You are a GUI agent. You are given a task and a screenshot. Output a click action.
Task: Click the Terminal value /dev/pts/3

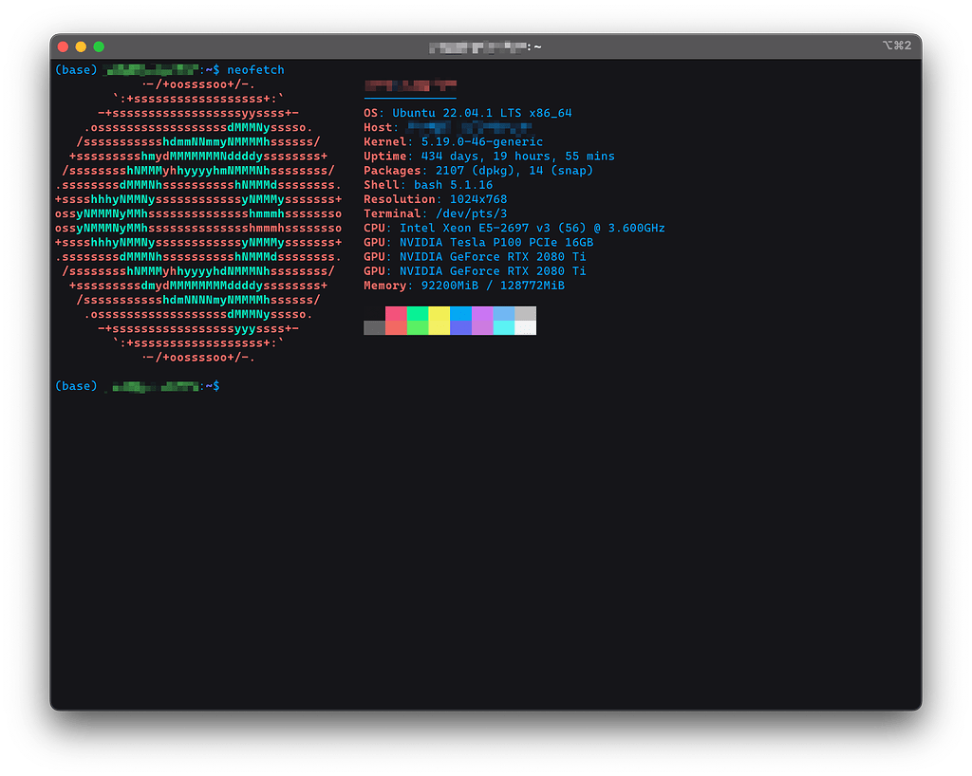click(x=471, y=213)
